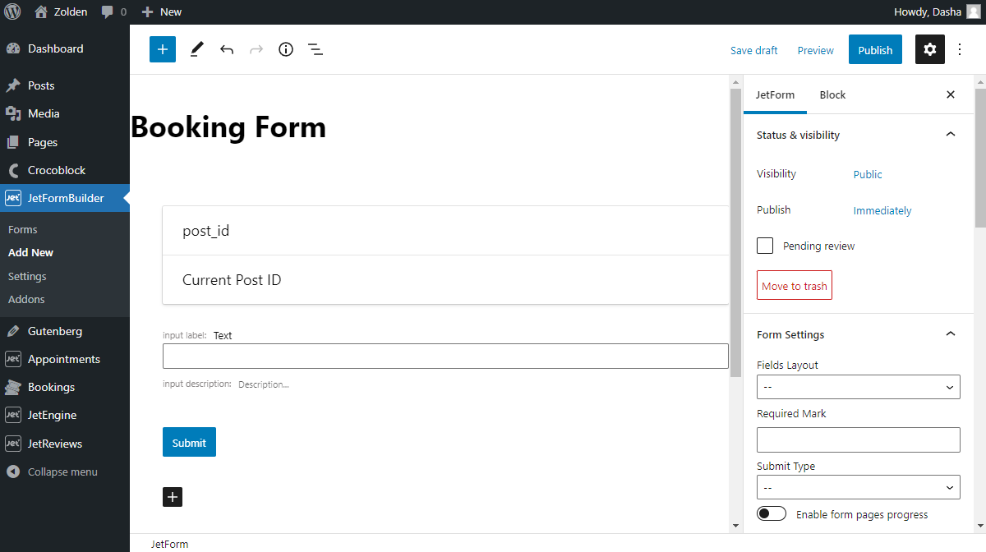
Task: Click the Publish button
Action: [875, 49]
